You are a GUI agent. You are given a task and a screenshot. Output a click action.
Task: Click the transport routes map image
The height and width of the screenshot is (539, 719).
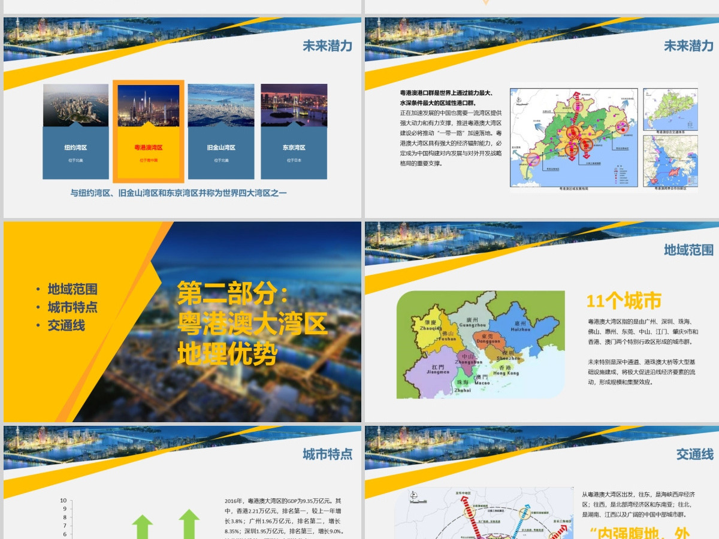pos(484,513)
